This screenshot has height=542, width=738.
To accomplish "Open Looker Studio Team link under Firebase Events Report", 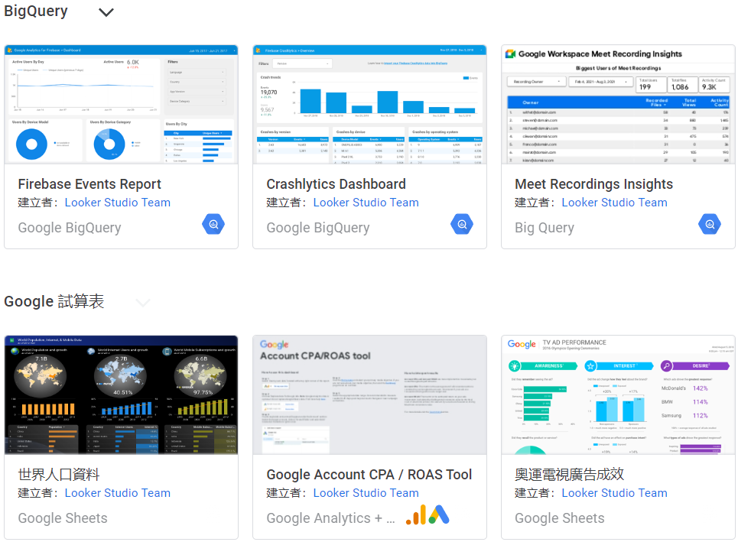I will (118, 203).
